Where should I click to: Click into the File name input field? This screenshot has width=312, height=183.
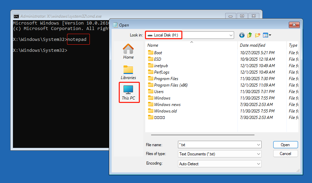click(x=217, y=145)
